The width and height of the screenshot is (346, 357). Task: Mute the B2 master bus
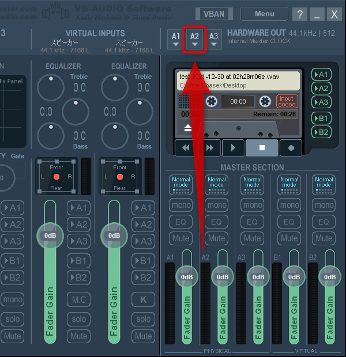pyautogui.click(x=324, y=238)
